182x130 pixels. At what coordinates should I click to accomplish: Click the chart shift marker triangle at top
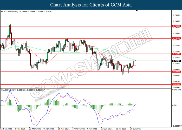(x=137, y=11)
